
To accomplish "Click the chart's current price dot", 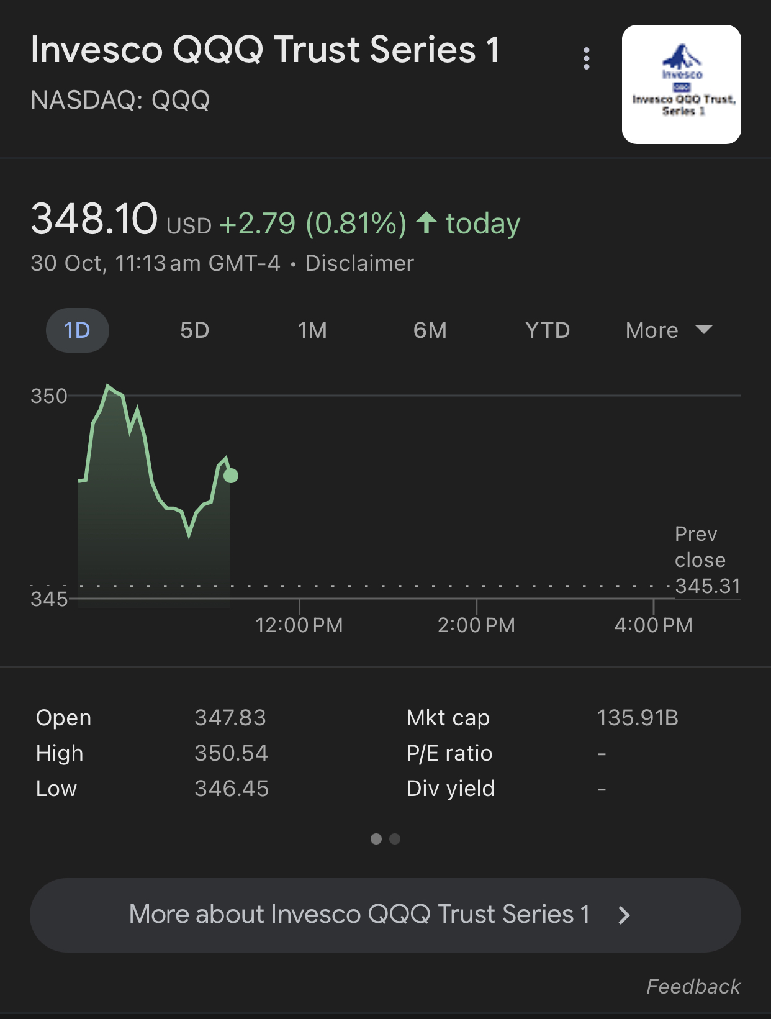I will pos(231,476).
